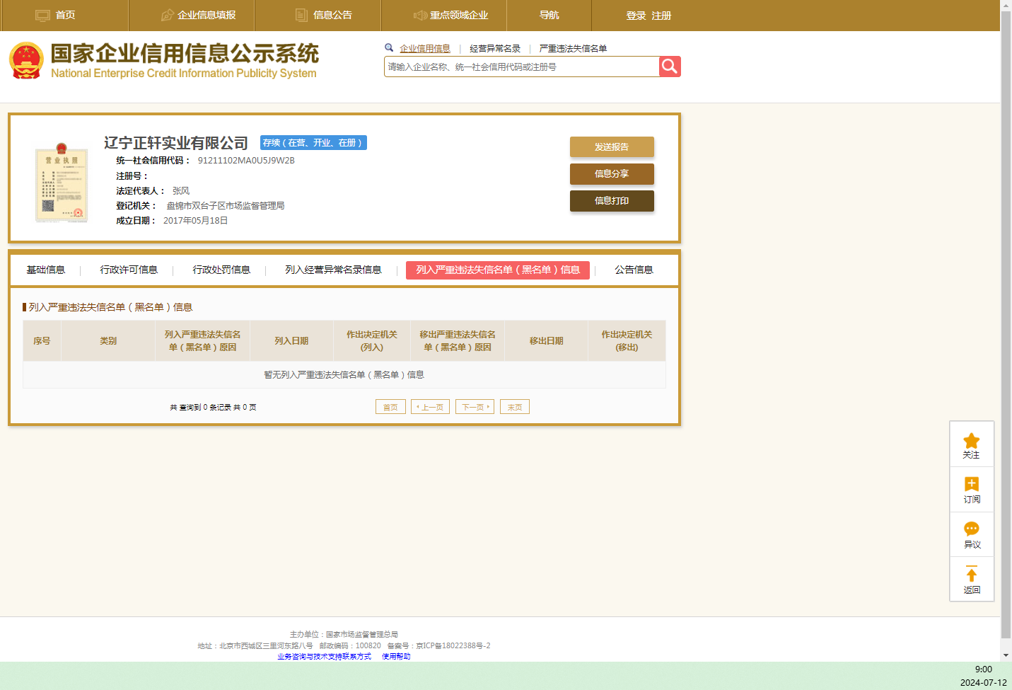Click the date 2024-07-12

point(984,683)
